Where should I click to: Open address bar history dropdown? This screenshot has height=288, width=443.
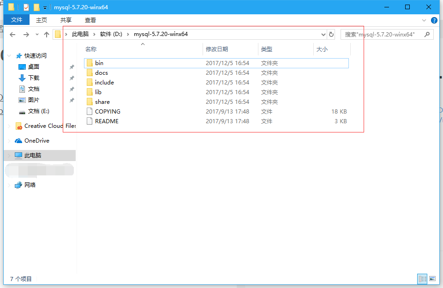click(323, 35)
